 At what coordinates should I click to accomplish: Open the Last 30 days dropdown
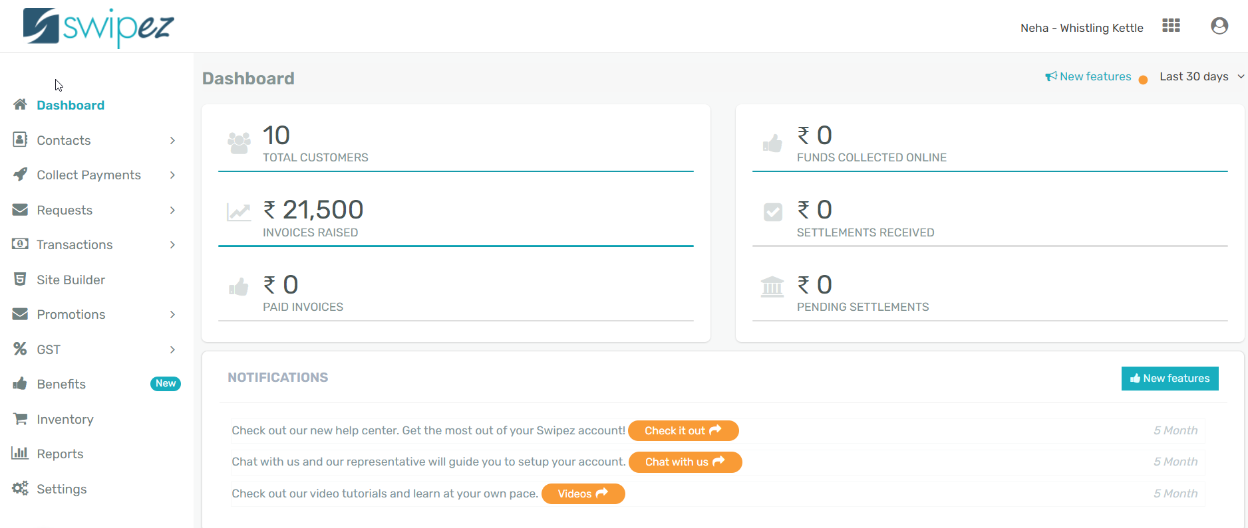[x=1201, y=76]
